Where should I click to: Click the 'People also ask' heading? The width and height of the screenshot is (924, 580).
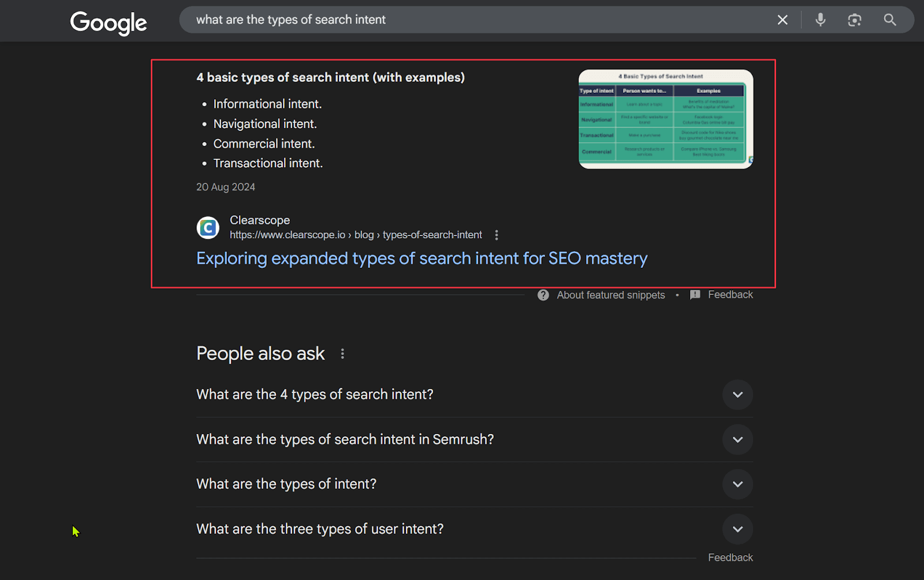[x=260, y=354]
